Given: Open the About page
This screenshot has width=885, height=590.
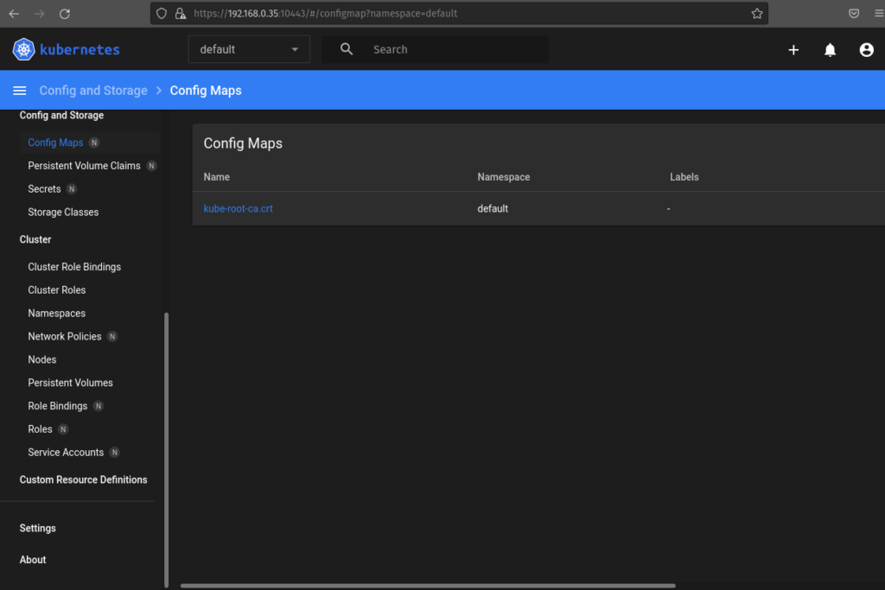Looking at the screenshot, I should pyautogui.click(x=33, y=560).
